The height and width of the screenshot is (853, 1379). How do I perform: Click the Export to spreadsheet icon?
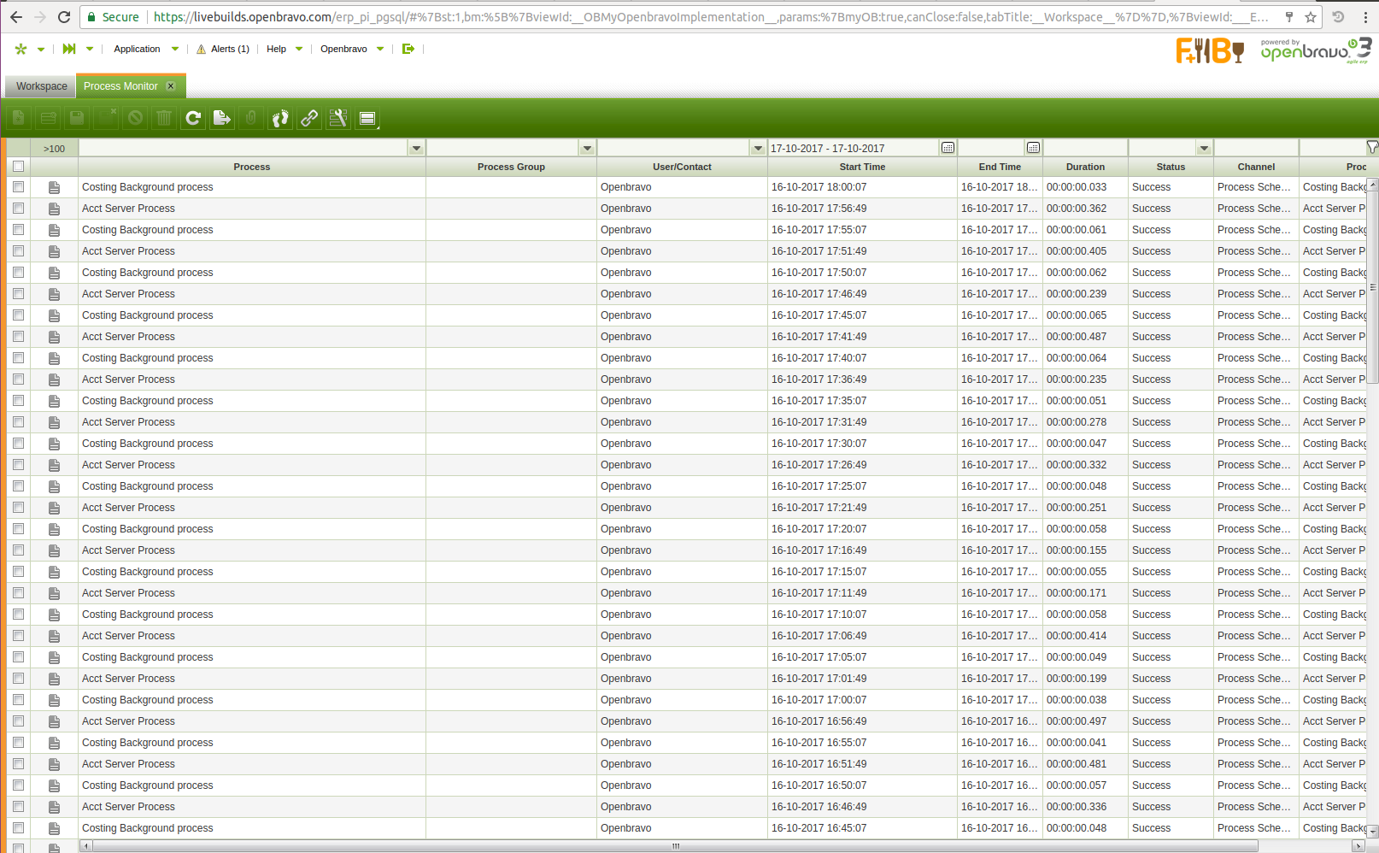[222, 119]
